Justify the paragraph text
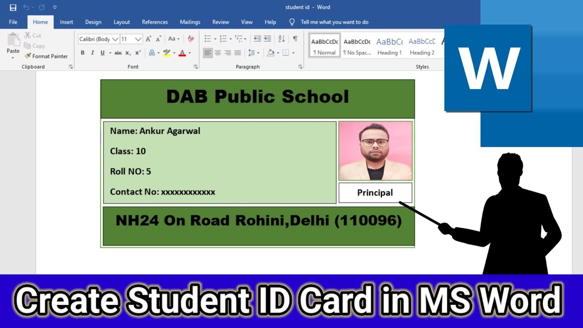Screen dimensions: 583x328 pos(238,53)
